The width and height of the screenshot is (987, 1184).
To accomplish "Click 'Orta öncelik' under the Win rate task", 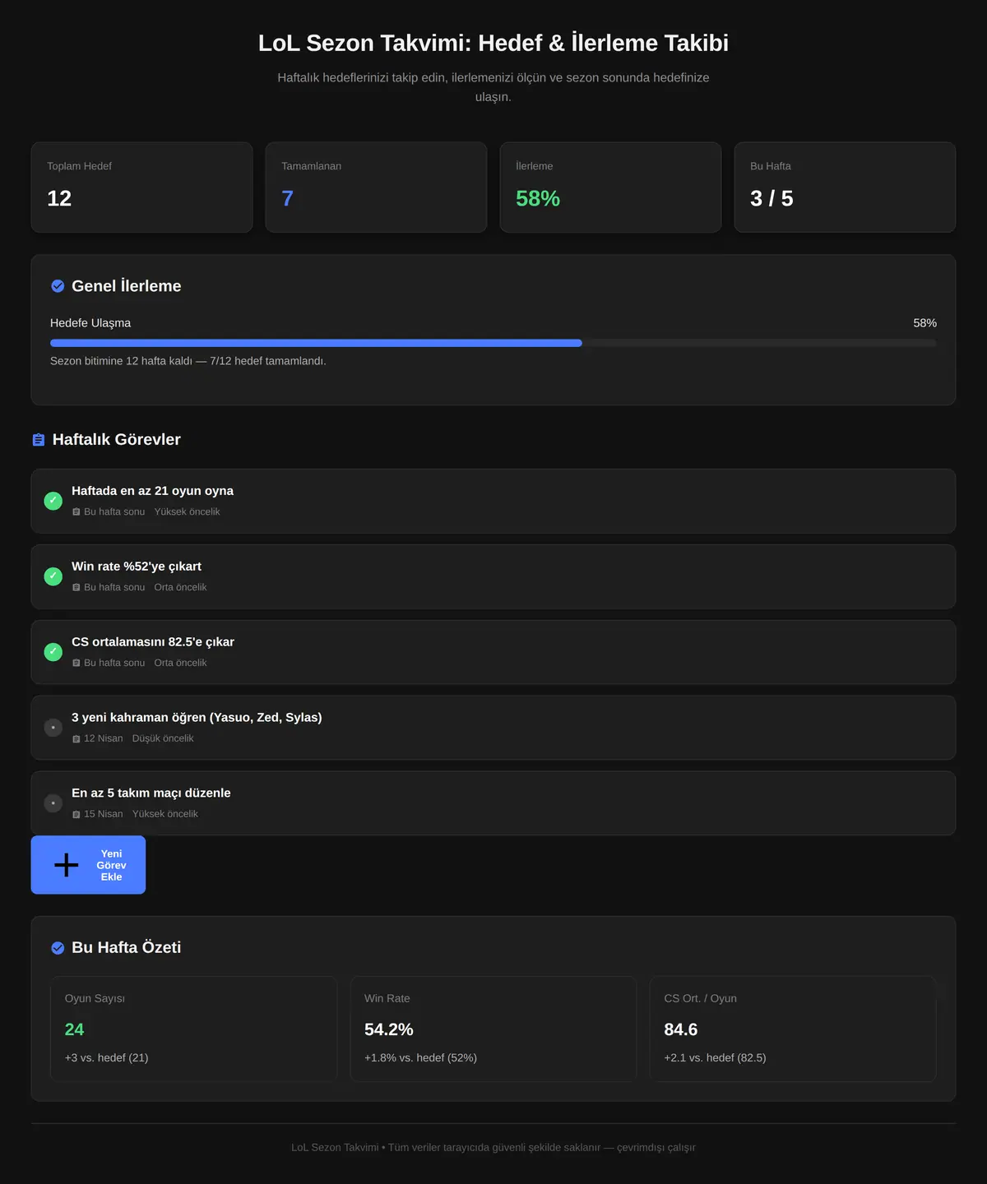I will tap(180, 587).
